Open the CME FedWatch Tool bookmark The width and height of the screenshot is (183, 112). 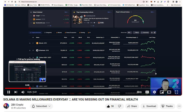pyautogui.click(x=129, y=5)
